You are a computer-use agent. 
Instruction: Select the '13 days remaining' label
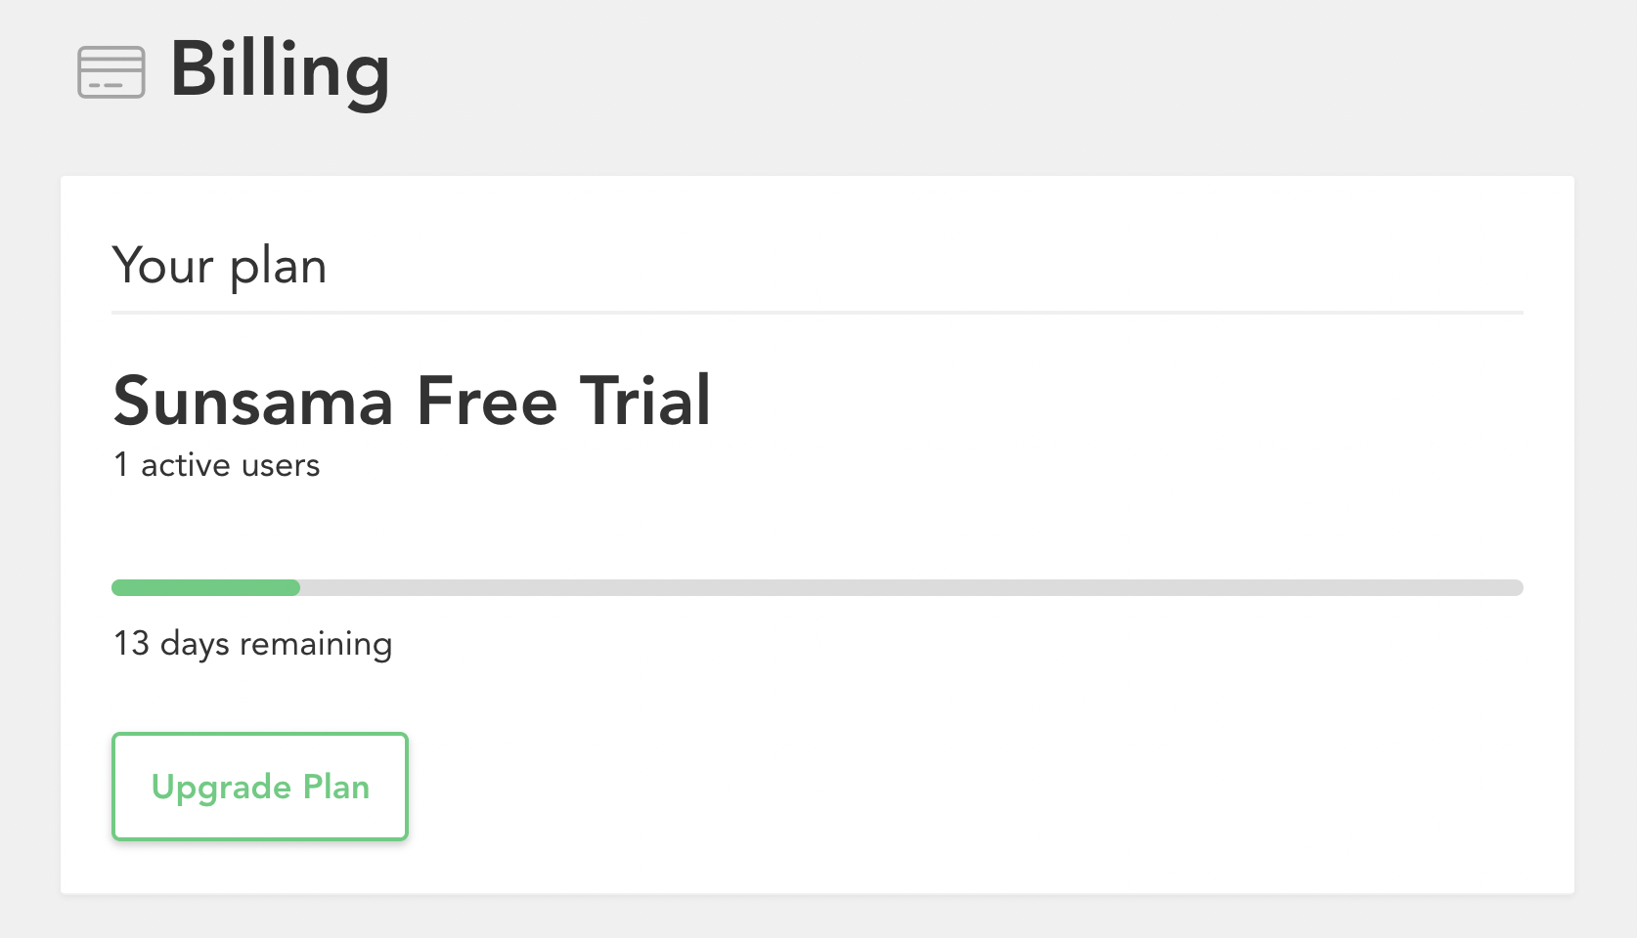point(252,643)
